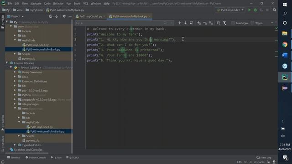This screenshot has width=292, height=164.
Task: Toggle Match Case checkbox
Action: (233, 23)
